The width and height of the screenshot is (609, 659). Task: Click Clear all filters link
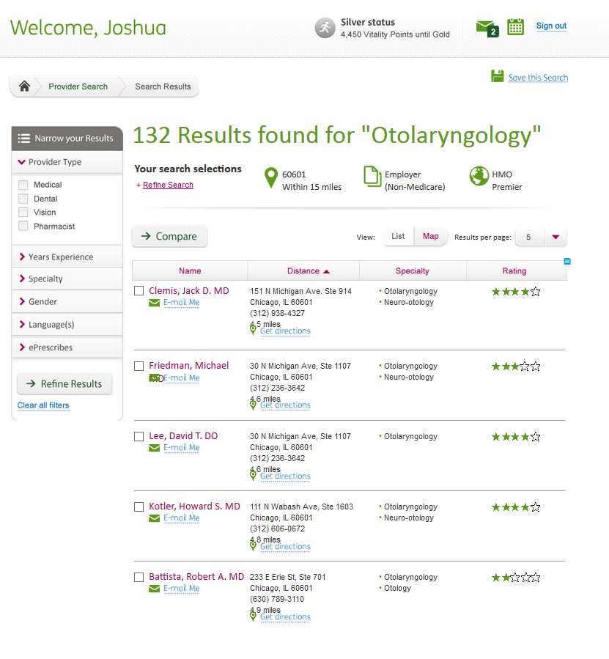(43, 405)
